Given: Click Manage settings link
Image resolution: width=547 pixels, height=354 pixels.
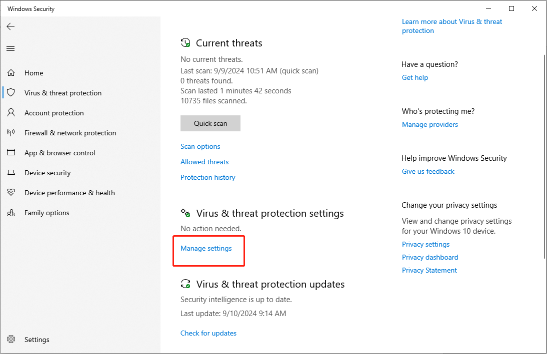Looking at the screenshot, I should (206, 248).
